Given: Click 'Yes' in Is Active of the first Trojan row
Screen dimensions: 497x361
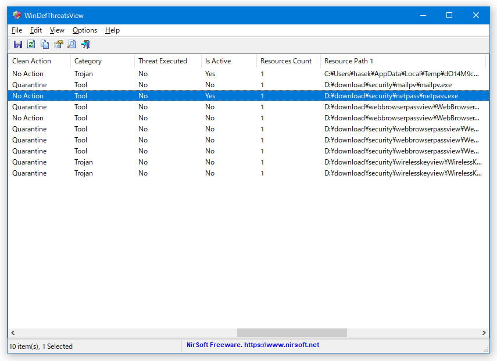Looking at the screenshot, I should click(x=210, y=73).
